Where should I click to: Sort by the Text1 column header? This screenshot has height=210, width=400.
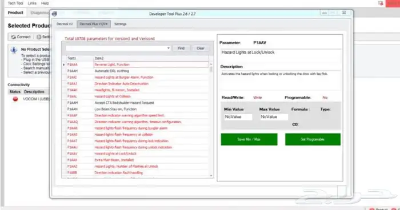pyautogui.click(x=80, y=58)
